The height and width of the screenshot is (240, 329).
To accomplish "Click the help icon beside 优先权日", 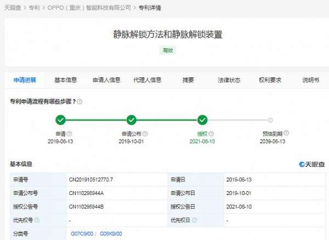I will pos(195,220).
